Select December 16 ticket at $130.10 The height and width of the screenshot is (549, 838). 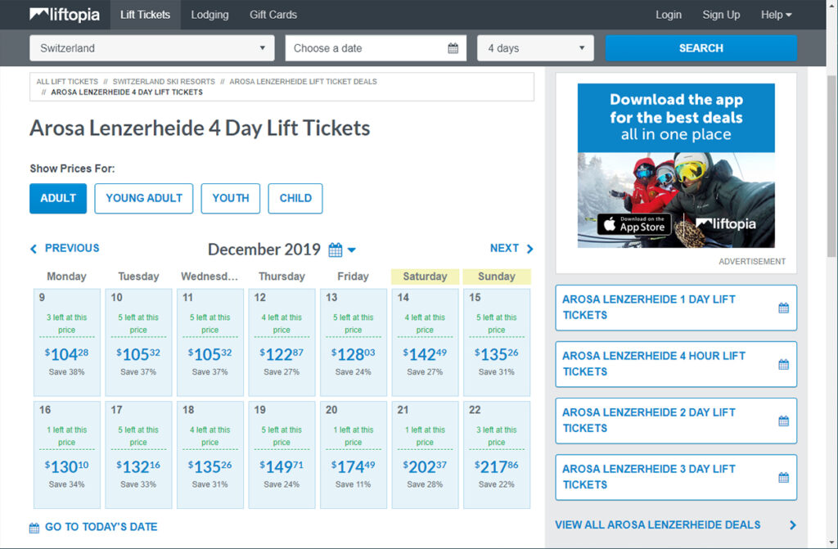pos(67,455)
